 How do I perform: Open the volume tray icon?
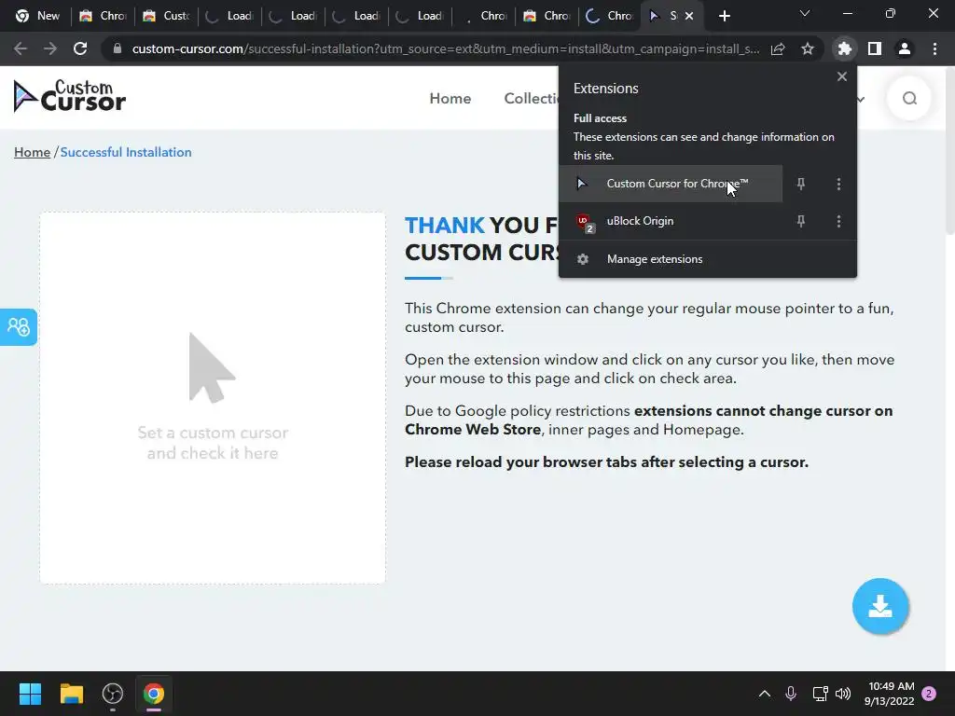tap(843, 694)
